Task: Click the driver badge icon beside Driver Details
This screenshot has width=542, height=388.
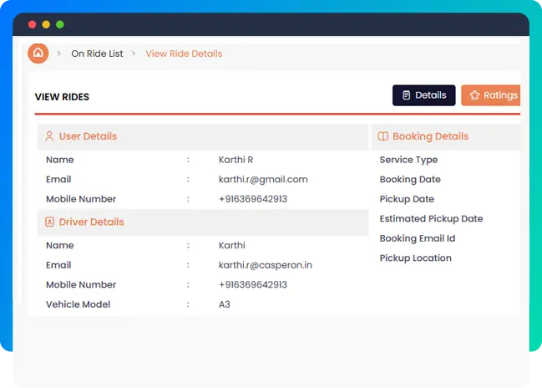Action: click(49, 222)
